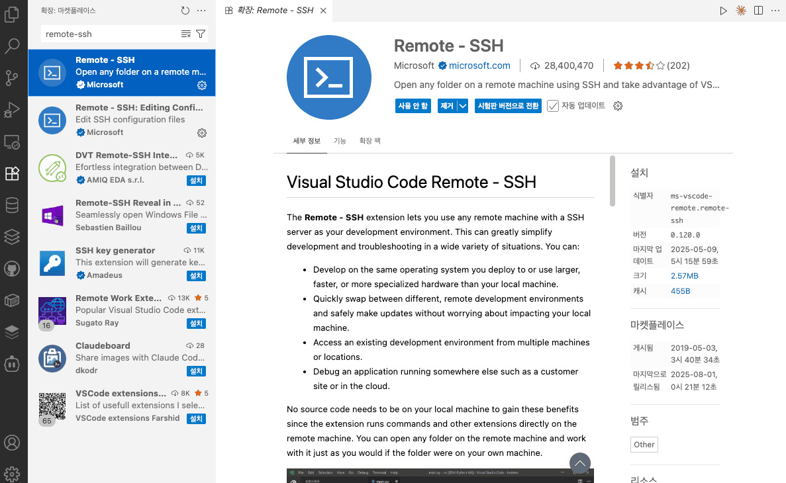Select the Claudeboard extension list item
786x483 pixels.
122,358
